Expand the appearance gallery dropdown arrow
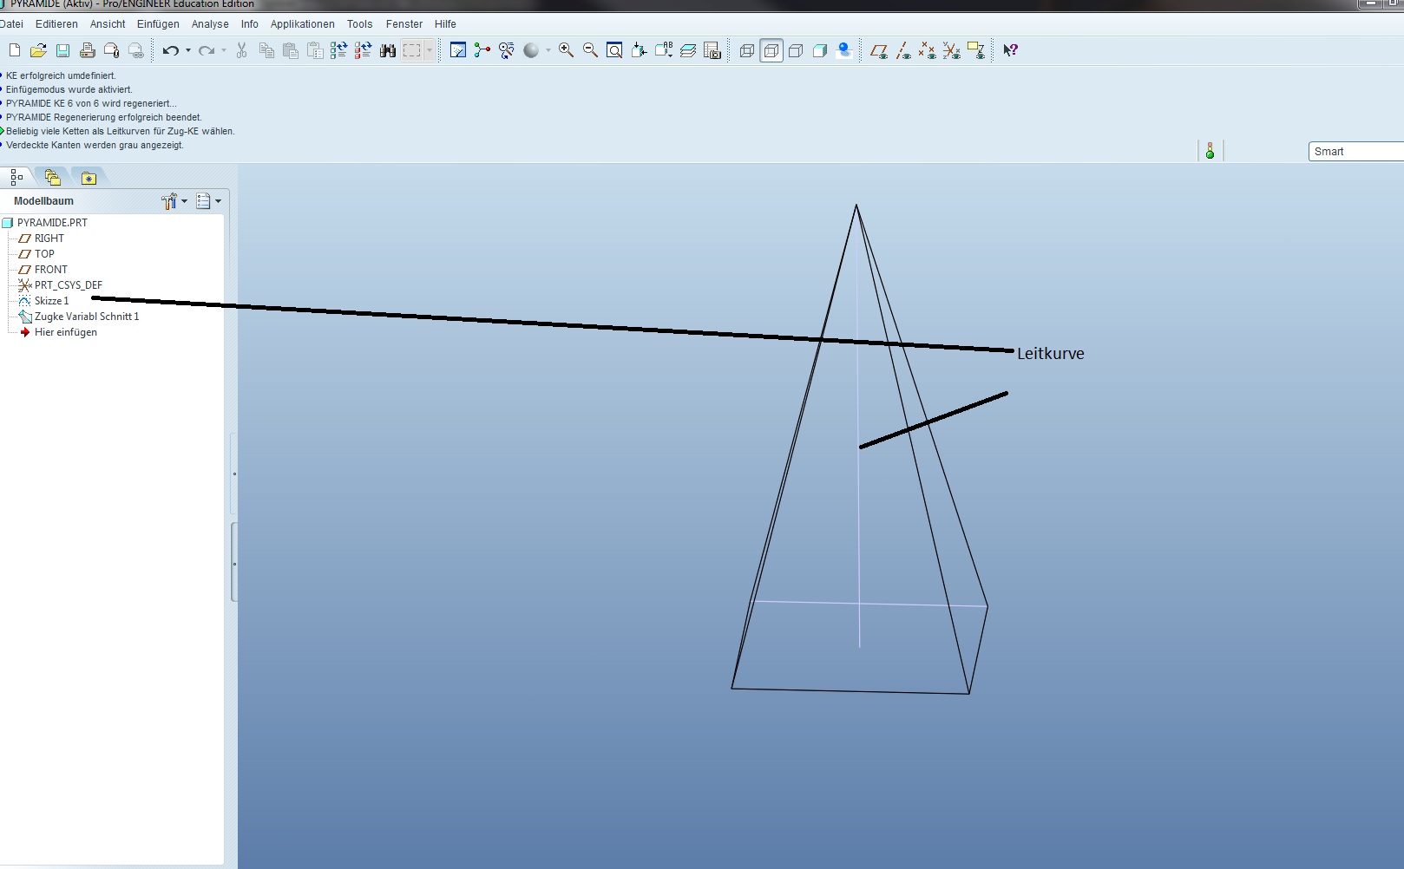1404x869 pixels. click(x=548, y=50)
